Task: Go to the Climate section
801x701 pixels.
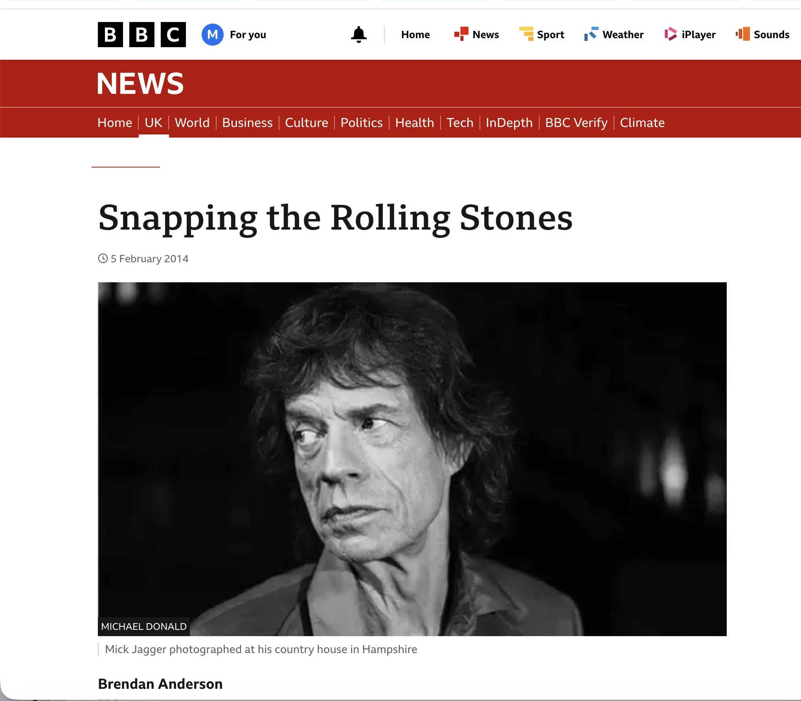Action: click(x=642, y=123)
